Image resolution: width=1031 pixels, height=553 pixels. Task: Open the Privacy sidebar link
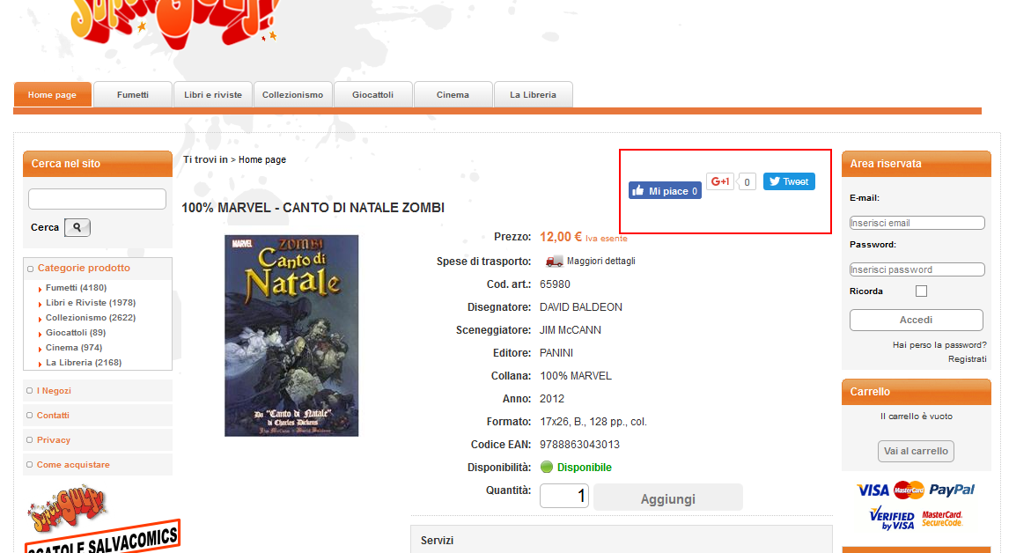click(53, 440)
